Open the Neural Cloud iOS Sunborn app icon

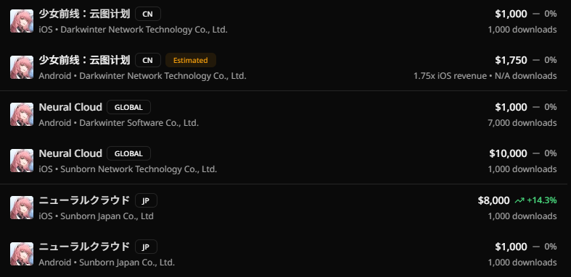pyautogui.click(x=22, y=161)
